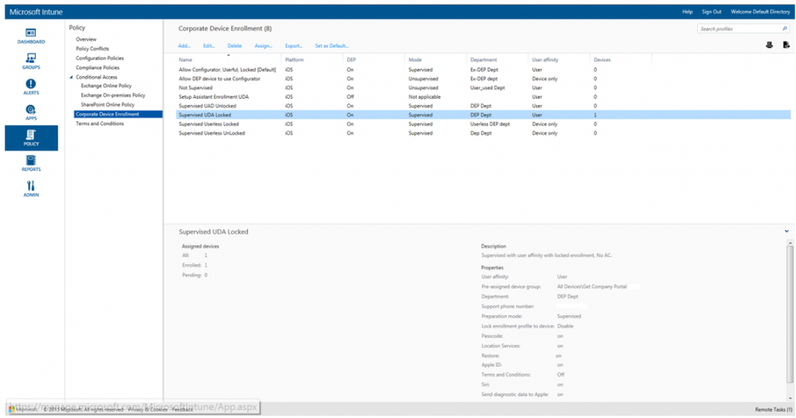Select row Allow Configurator, Userful, Locked [Default]
Image resolution: width=796 pixels, height=418 pixels.
click(483, 69)
